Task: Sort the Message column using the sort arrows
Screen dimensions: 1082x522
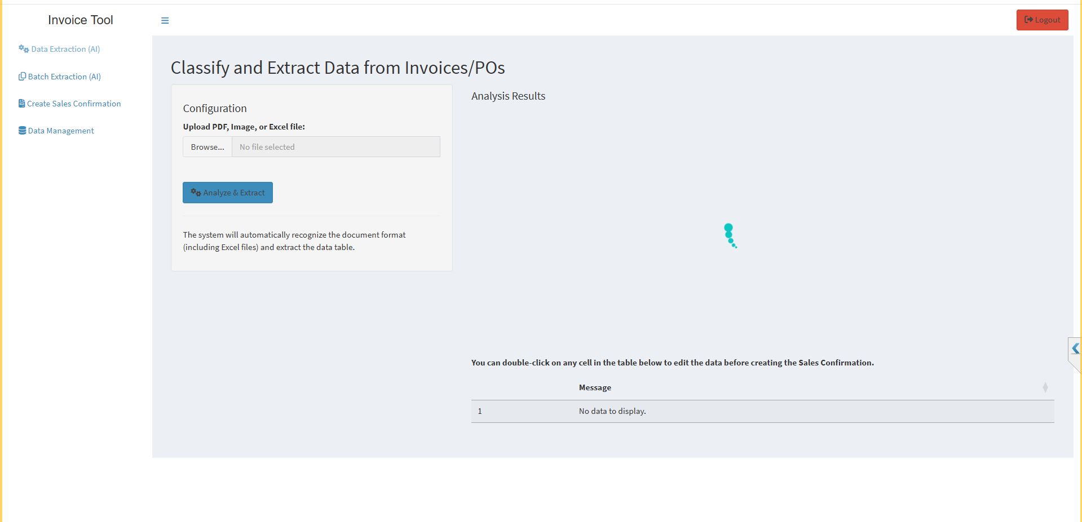Action: 1045,387
